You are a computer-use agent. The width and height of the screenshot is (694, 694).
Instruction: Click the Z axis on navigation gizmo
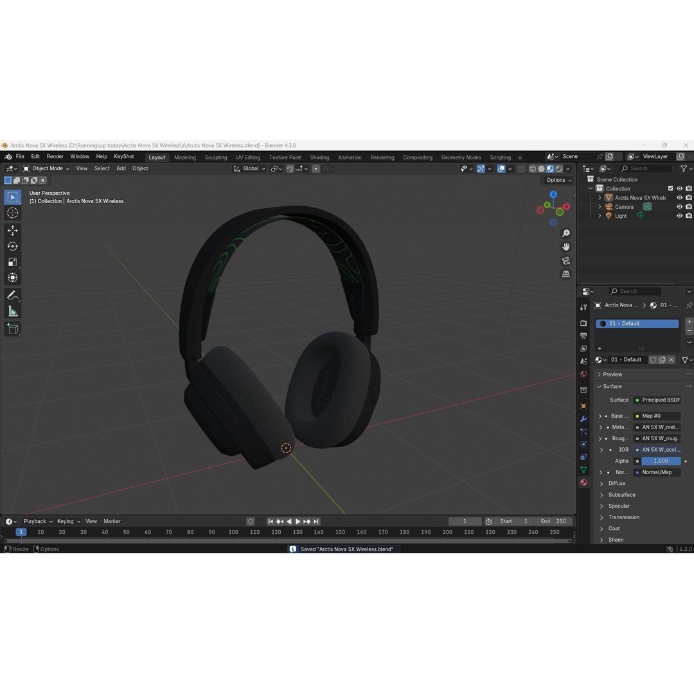pyautogui.click(x=553, y=194)
